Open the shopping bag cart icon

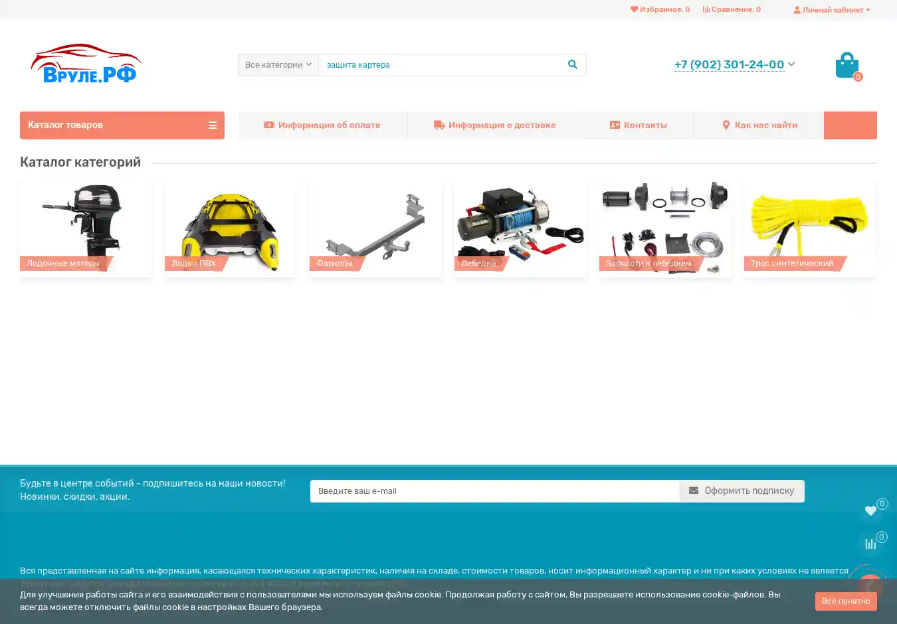[847, 66]
